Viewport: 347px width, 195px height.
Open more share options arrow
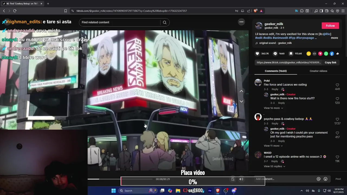pos(338,54)
